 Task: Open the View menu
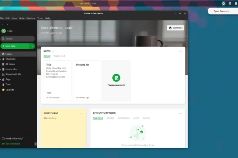(14, 18)
